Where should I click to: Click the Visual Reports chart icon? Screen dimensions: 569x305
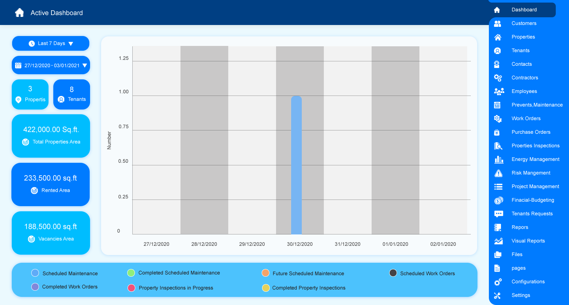point(498,241)
